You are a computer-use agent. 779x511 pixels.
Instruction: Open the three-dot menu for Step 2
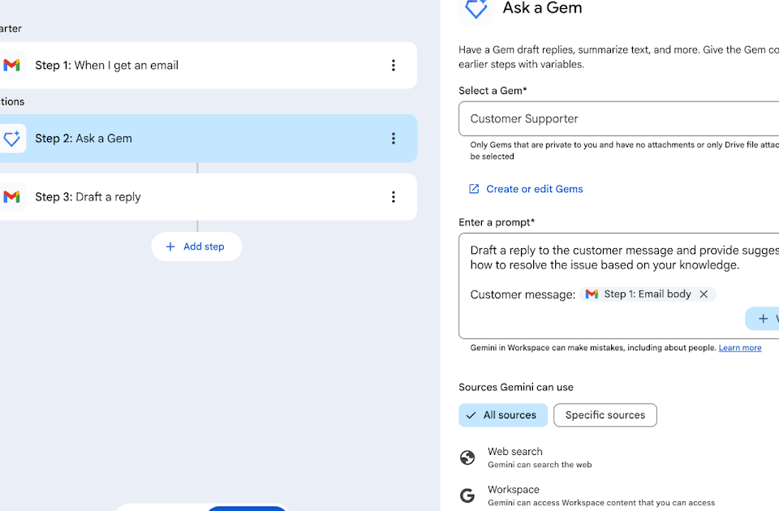(x=394, y=139)
